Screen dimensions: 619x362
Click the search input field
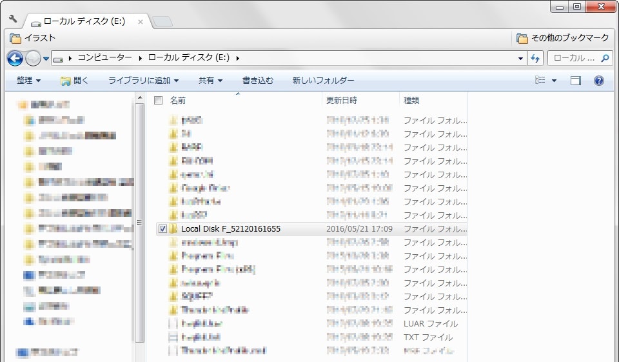(574, 59)
